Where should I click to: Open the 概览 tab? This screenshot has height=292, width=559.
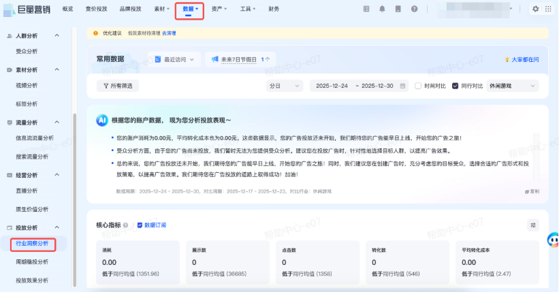67,9
